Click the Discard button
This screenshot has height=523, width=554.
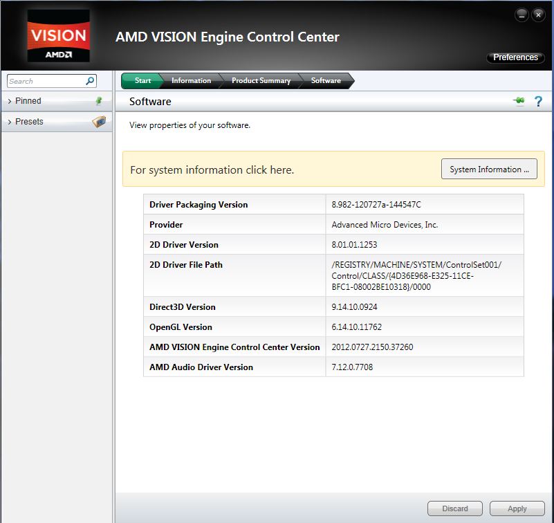(454, 508)
